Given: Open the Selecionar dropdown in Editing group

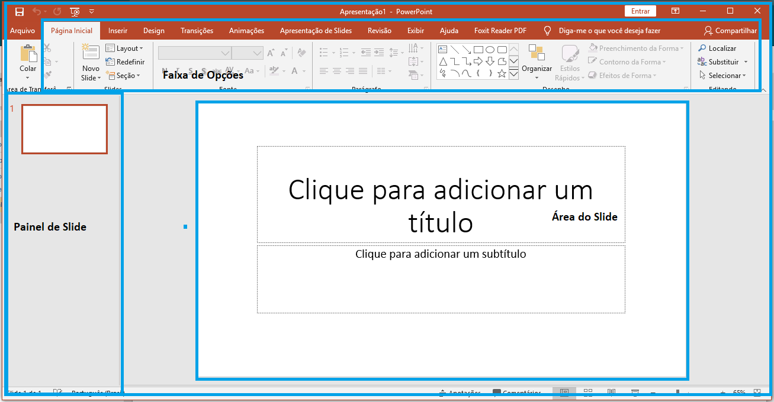Looking at the screenshot, I should 723,76.
